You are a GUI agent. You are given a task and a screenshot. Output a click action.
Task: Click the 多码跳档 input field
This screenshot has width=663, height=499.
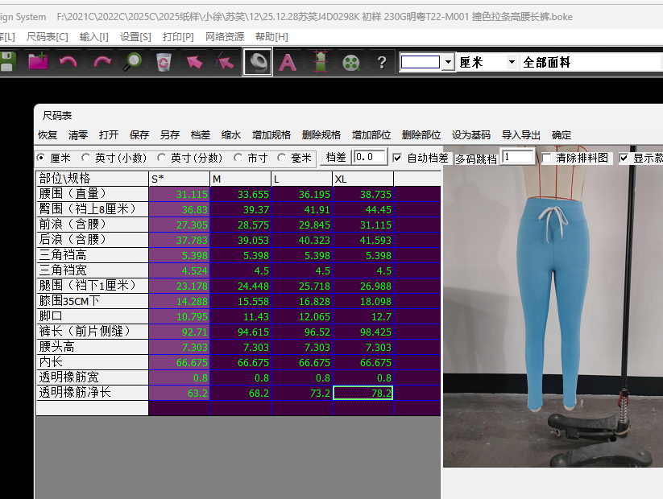pyautogui.click(x=517, y=158)
